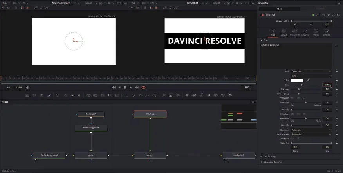Play the composition in reverse
The height and width of the screenshot is (173, 343).
(119, 88)
